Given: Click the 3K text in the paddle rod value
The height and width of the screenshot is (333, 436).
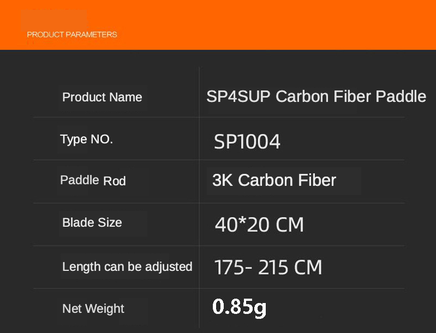Looking at the screenshot, I should [223, 180].
